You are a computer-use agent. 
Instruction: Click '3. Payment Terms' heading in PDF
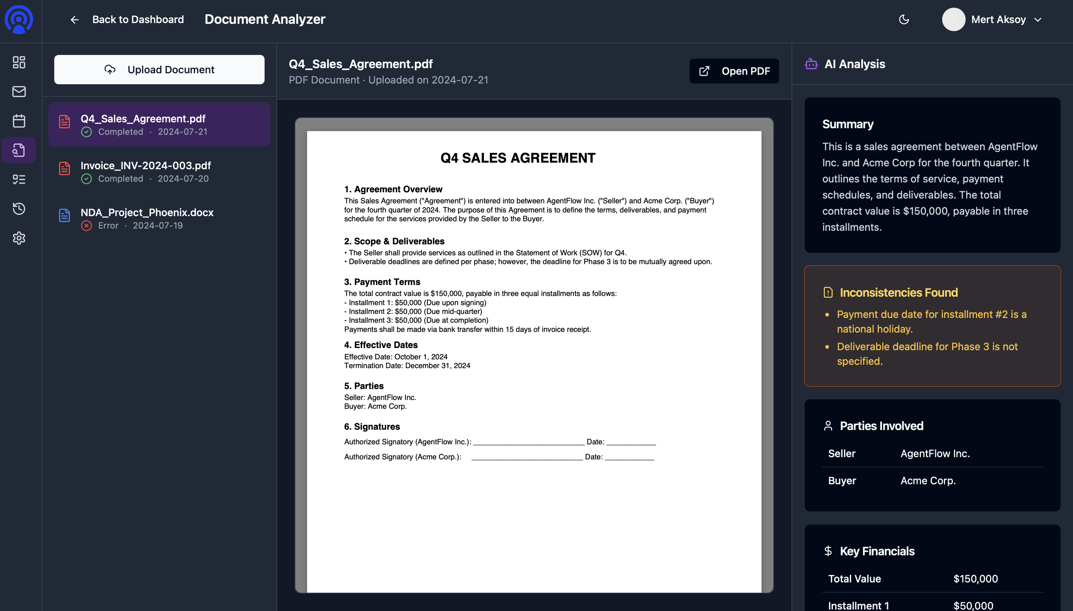(x=382, y=282)
